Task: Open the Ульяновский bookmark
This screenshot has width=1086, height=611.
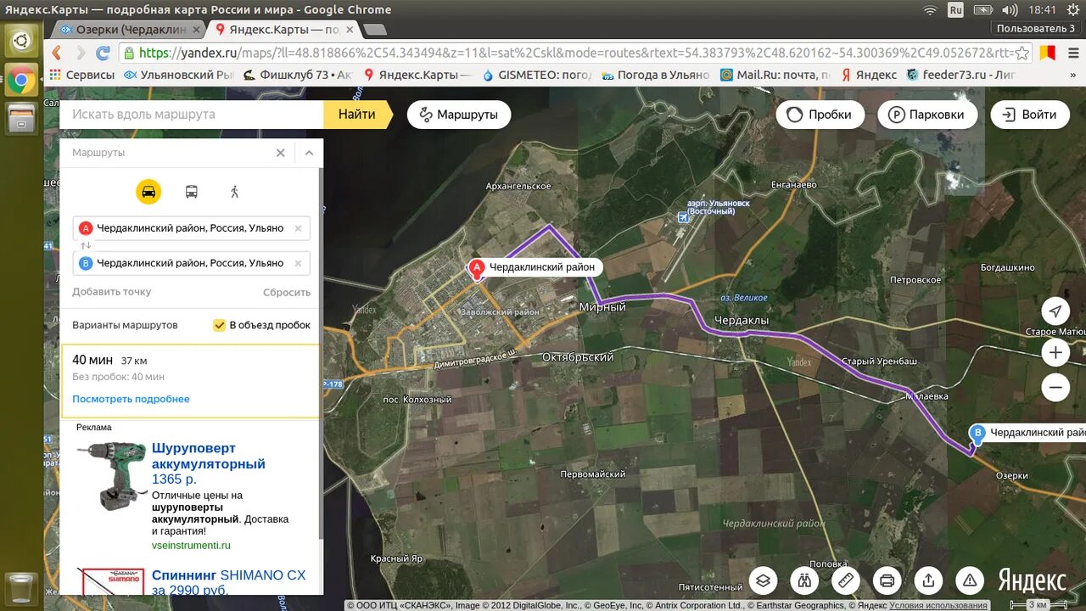Action: (x=179, y=75)
